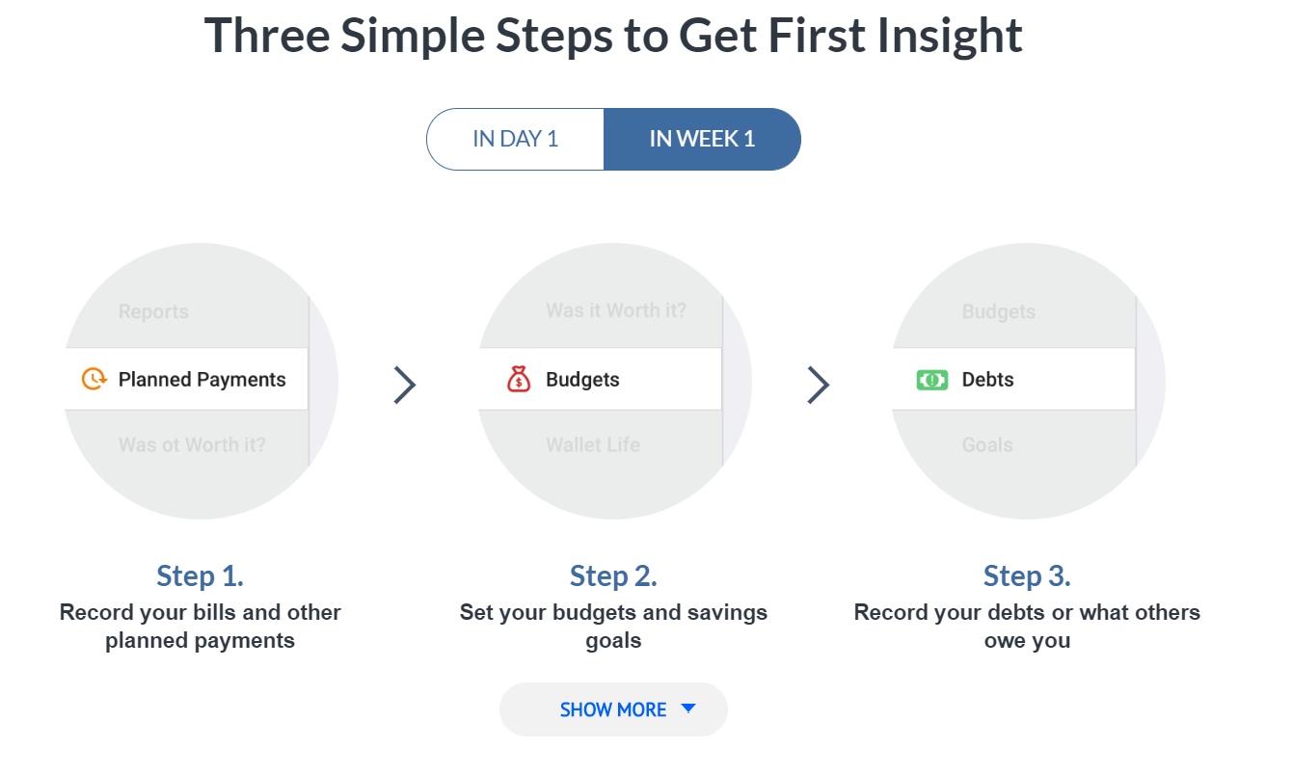Click faded Wallet Life item in middle circle
1292x775 pixels.
click(x=593, y=444)
